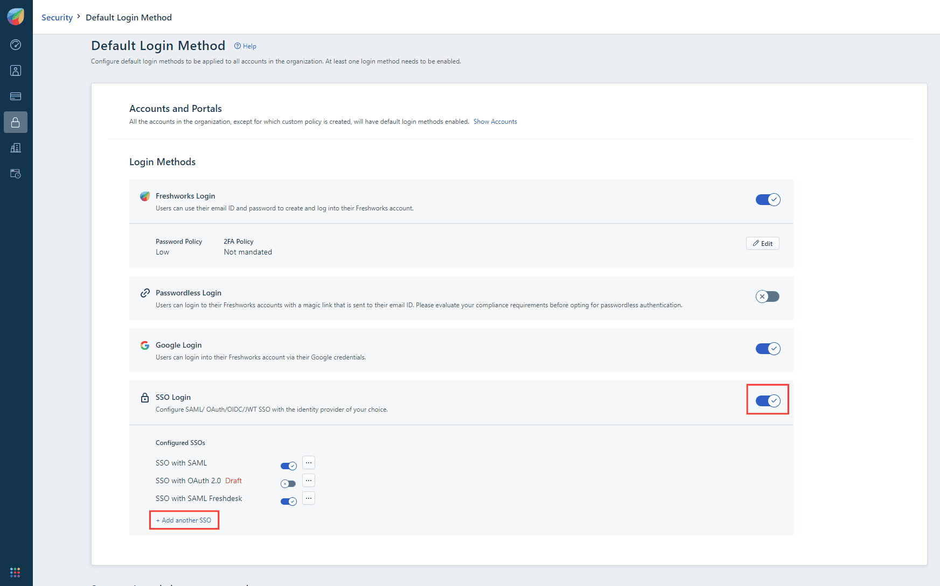
Task: Open options menu for SSO with SAML
Action: [309, 463]
